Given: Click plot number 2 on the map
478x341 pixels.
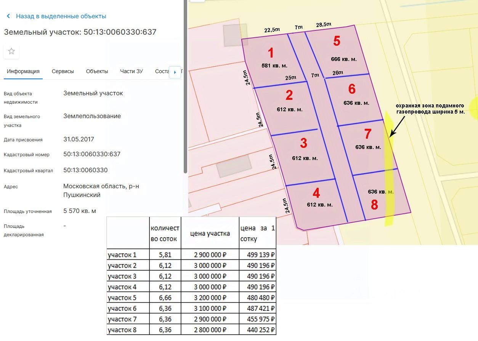Looking at the screenshot, I should [x=289, y=95].
